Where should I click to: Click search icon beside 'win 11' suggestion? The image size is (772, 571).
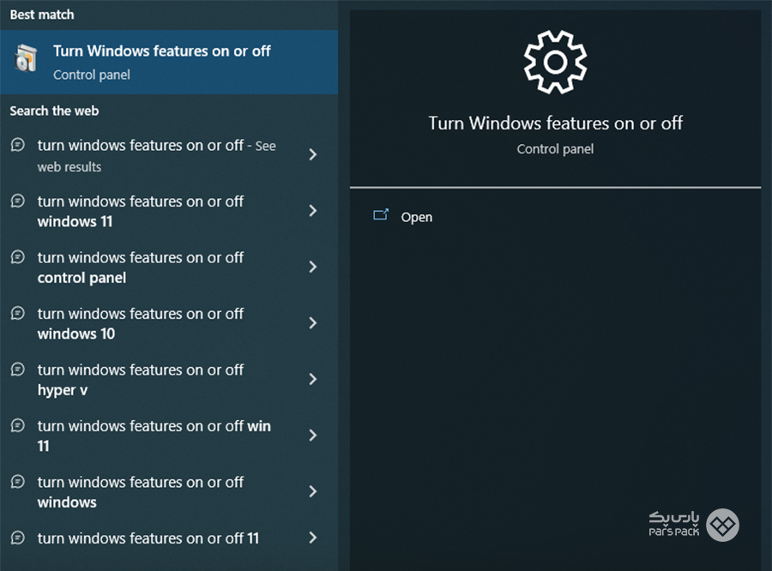coord(18,425)
